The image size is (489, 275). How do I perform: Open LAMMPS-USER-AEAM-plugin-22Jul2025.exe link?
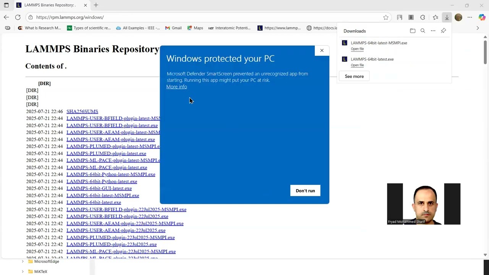pos(116,230)
